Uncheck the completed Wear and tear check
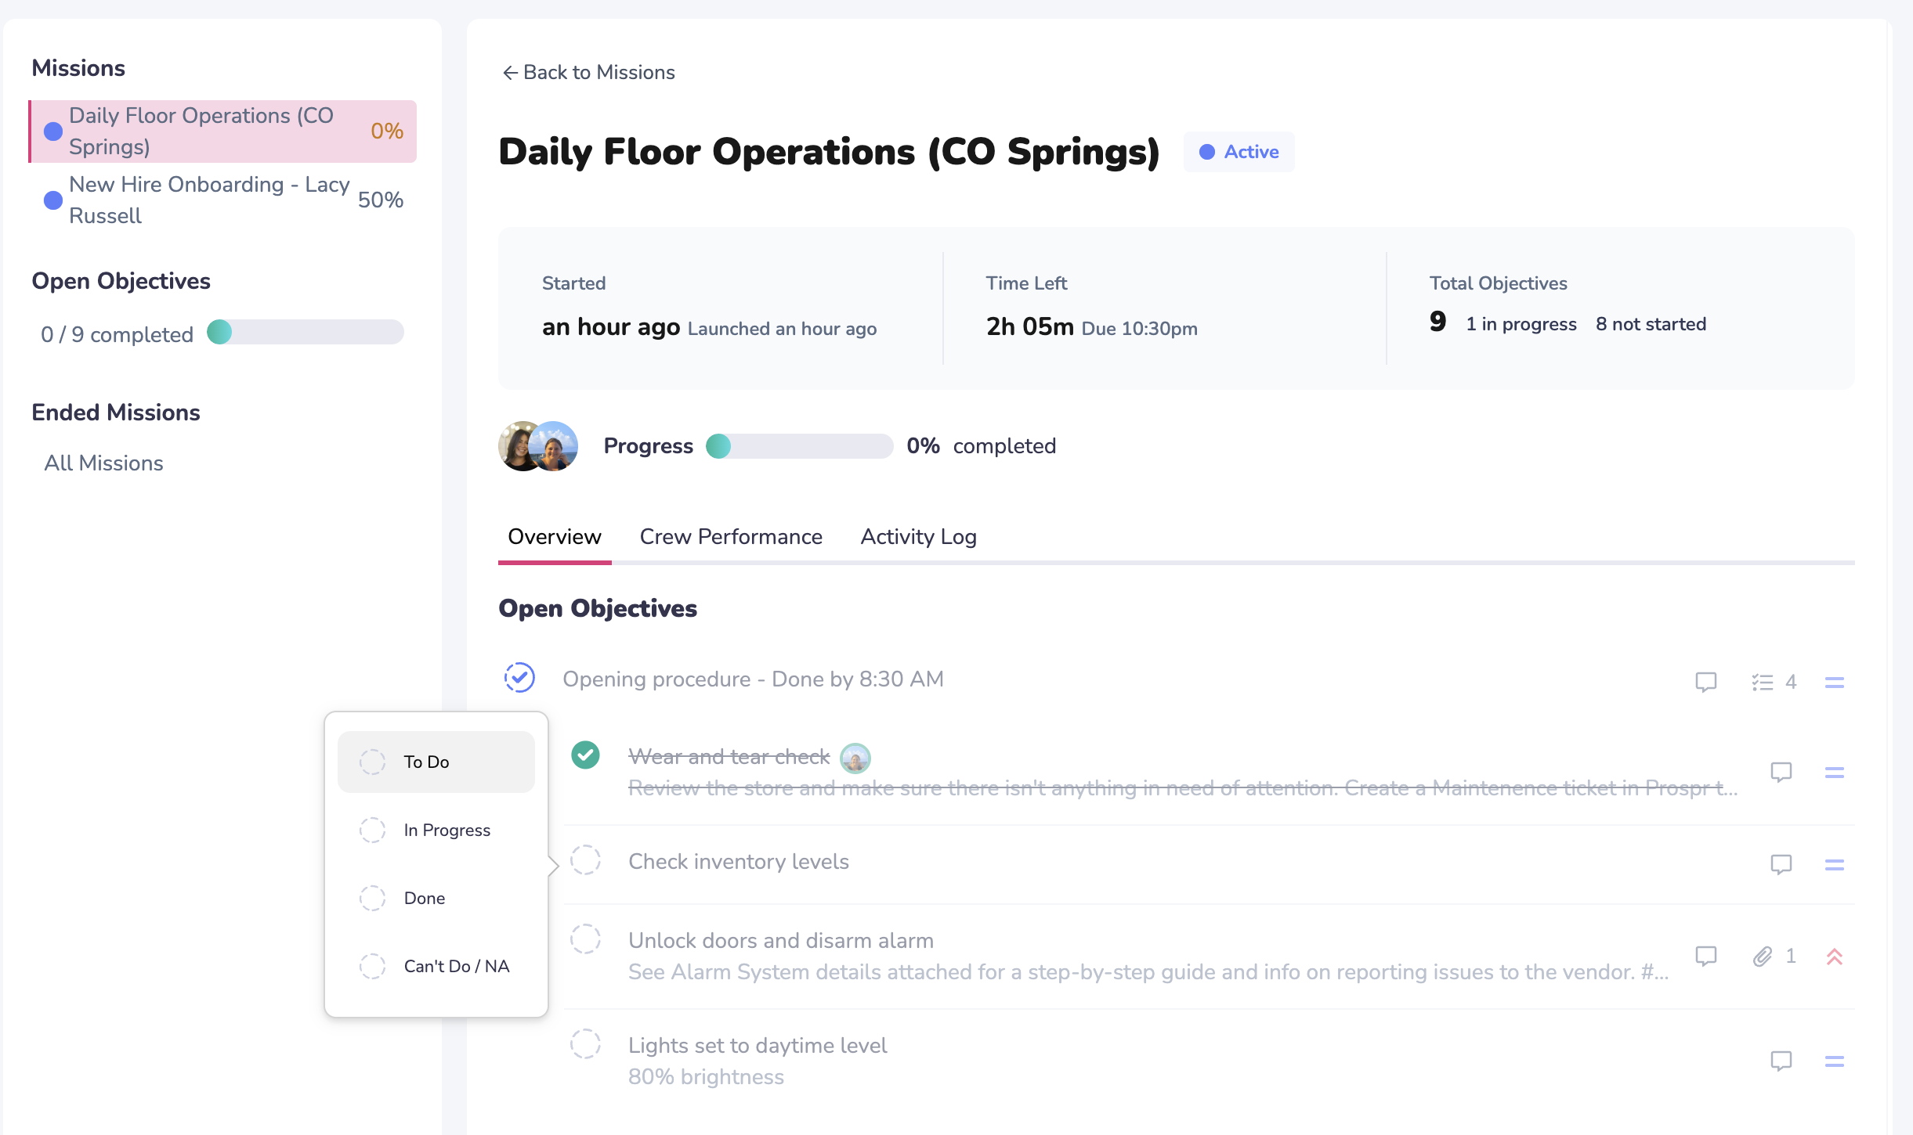This screenshot has height=1135, width=1913. click(x=585, y=755)
